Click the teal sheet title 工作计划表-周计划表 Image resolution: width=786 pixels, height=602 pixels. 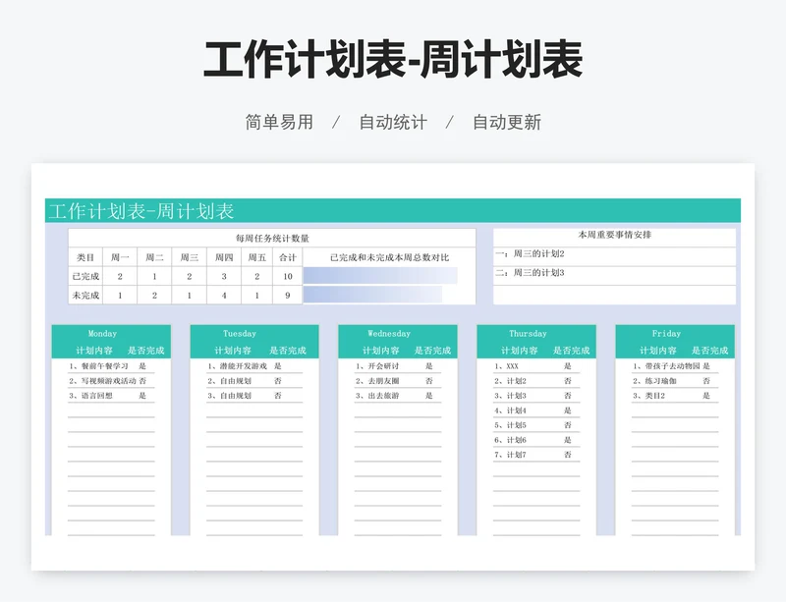141,211
